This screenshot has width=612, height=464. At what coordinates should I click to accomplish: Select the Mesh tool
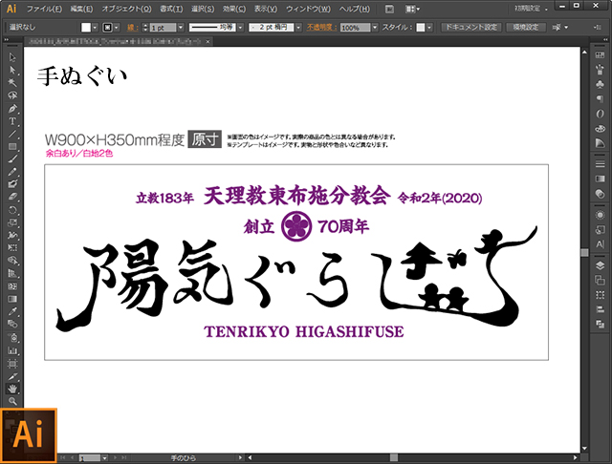click(x=12, y=286)
